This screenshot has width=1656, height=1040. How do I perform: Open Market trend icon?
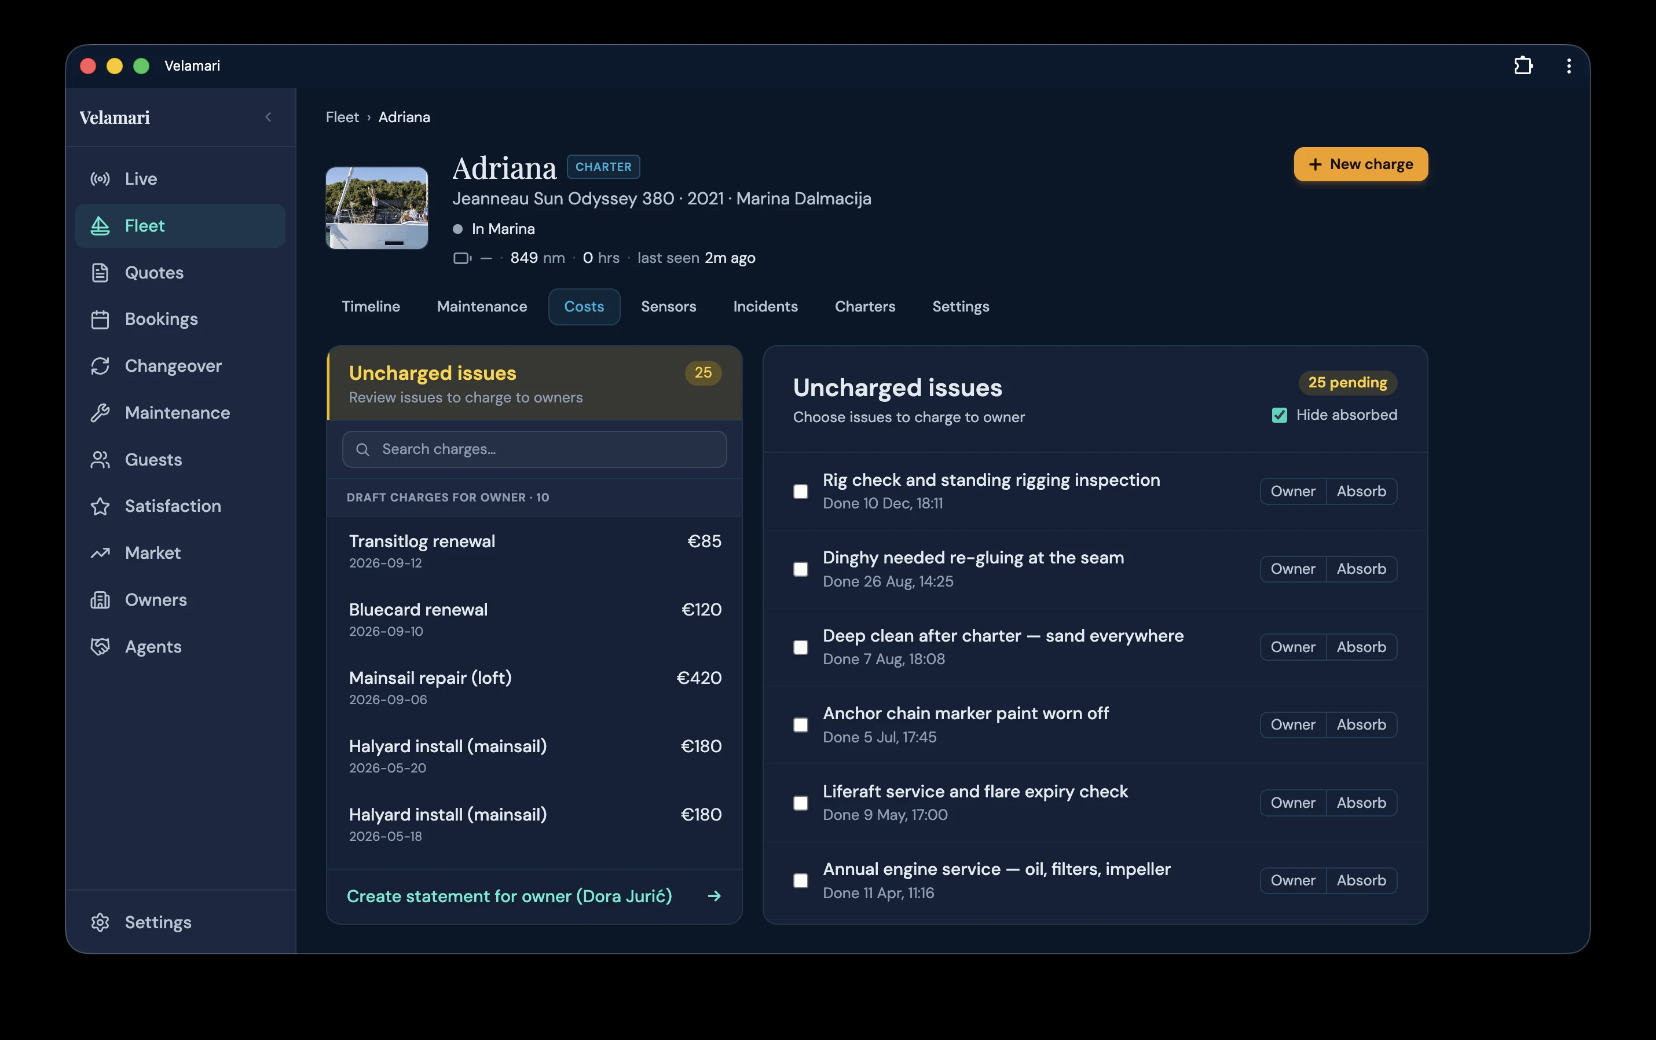[x=100, y=553]
